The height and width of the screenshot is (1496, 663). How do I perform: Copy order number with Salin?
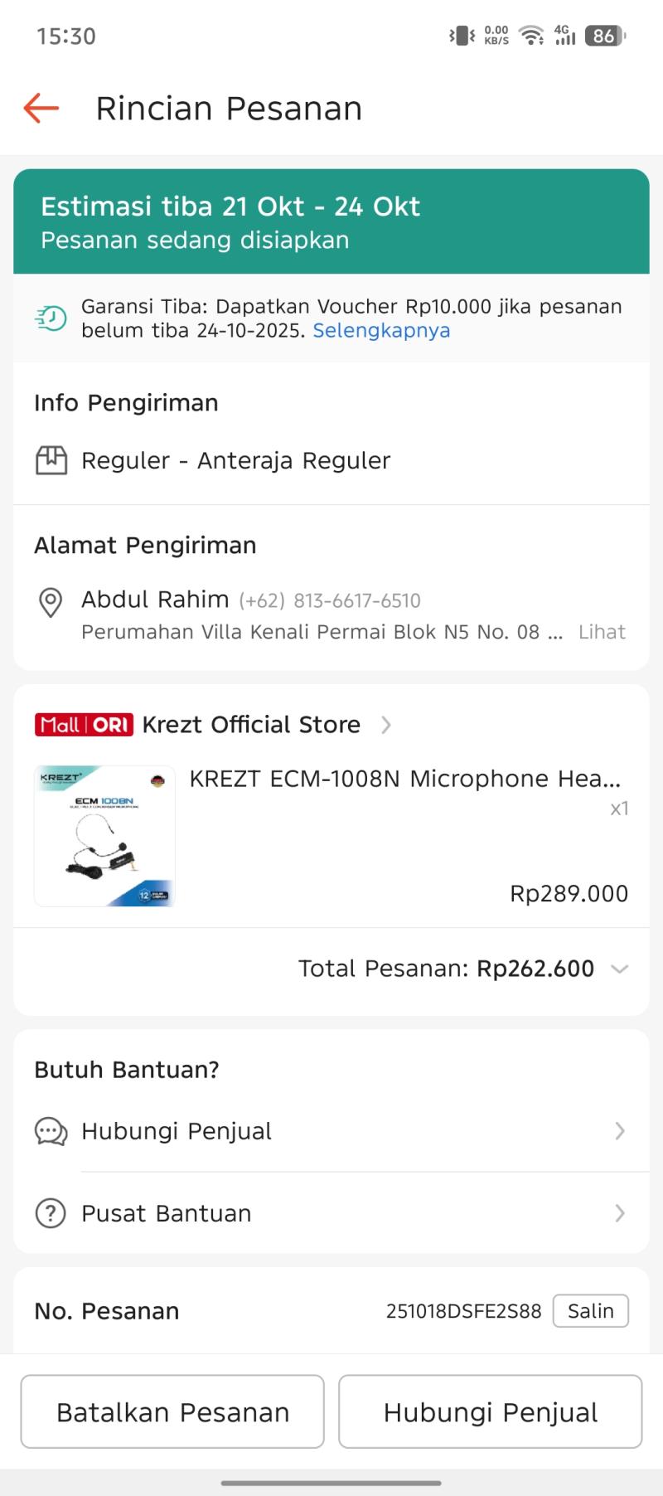pos(590,1311)
